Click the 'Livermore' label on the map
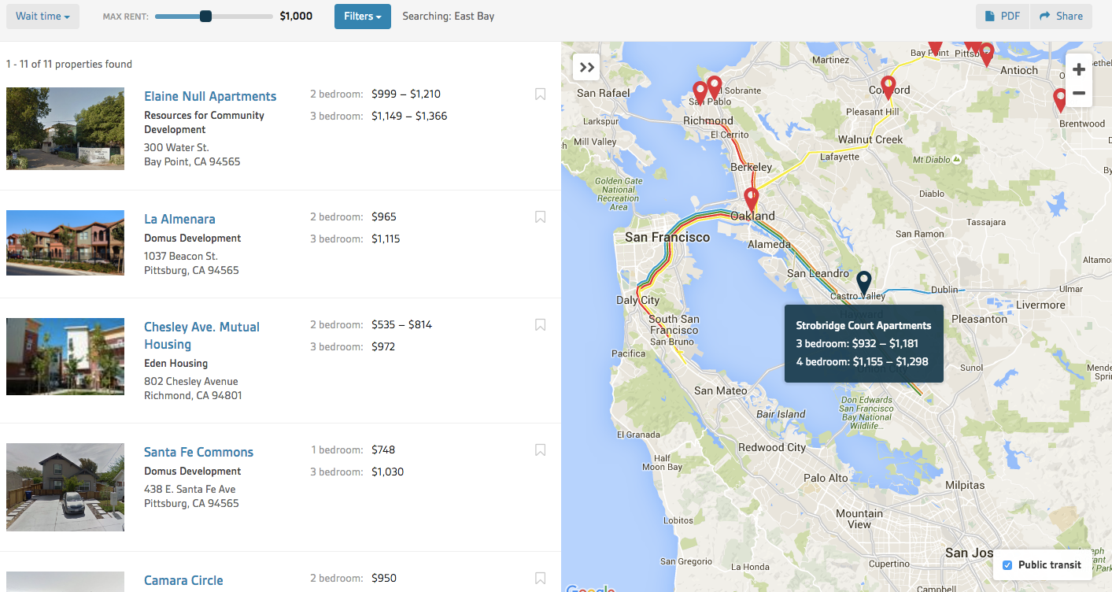 1040,305
